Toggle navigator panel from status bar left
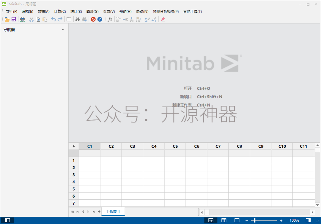Viewport: 321px width, 224px height. (x=7, y=220)
